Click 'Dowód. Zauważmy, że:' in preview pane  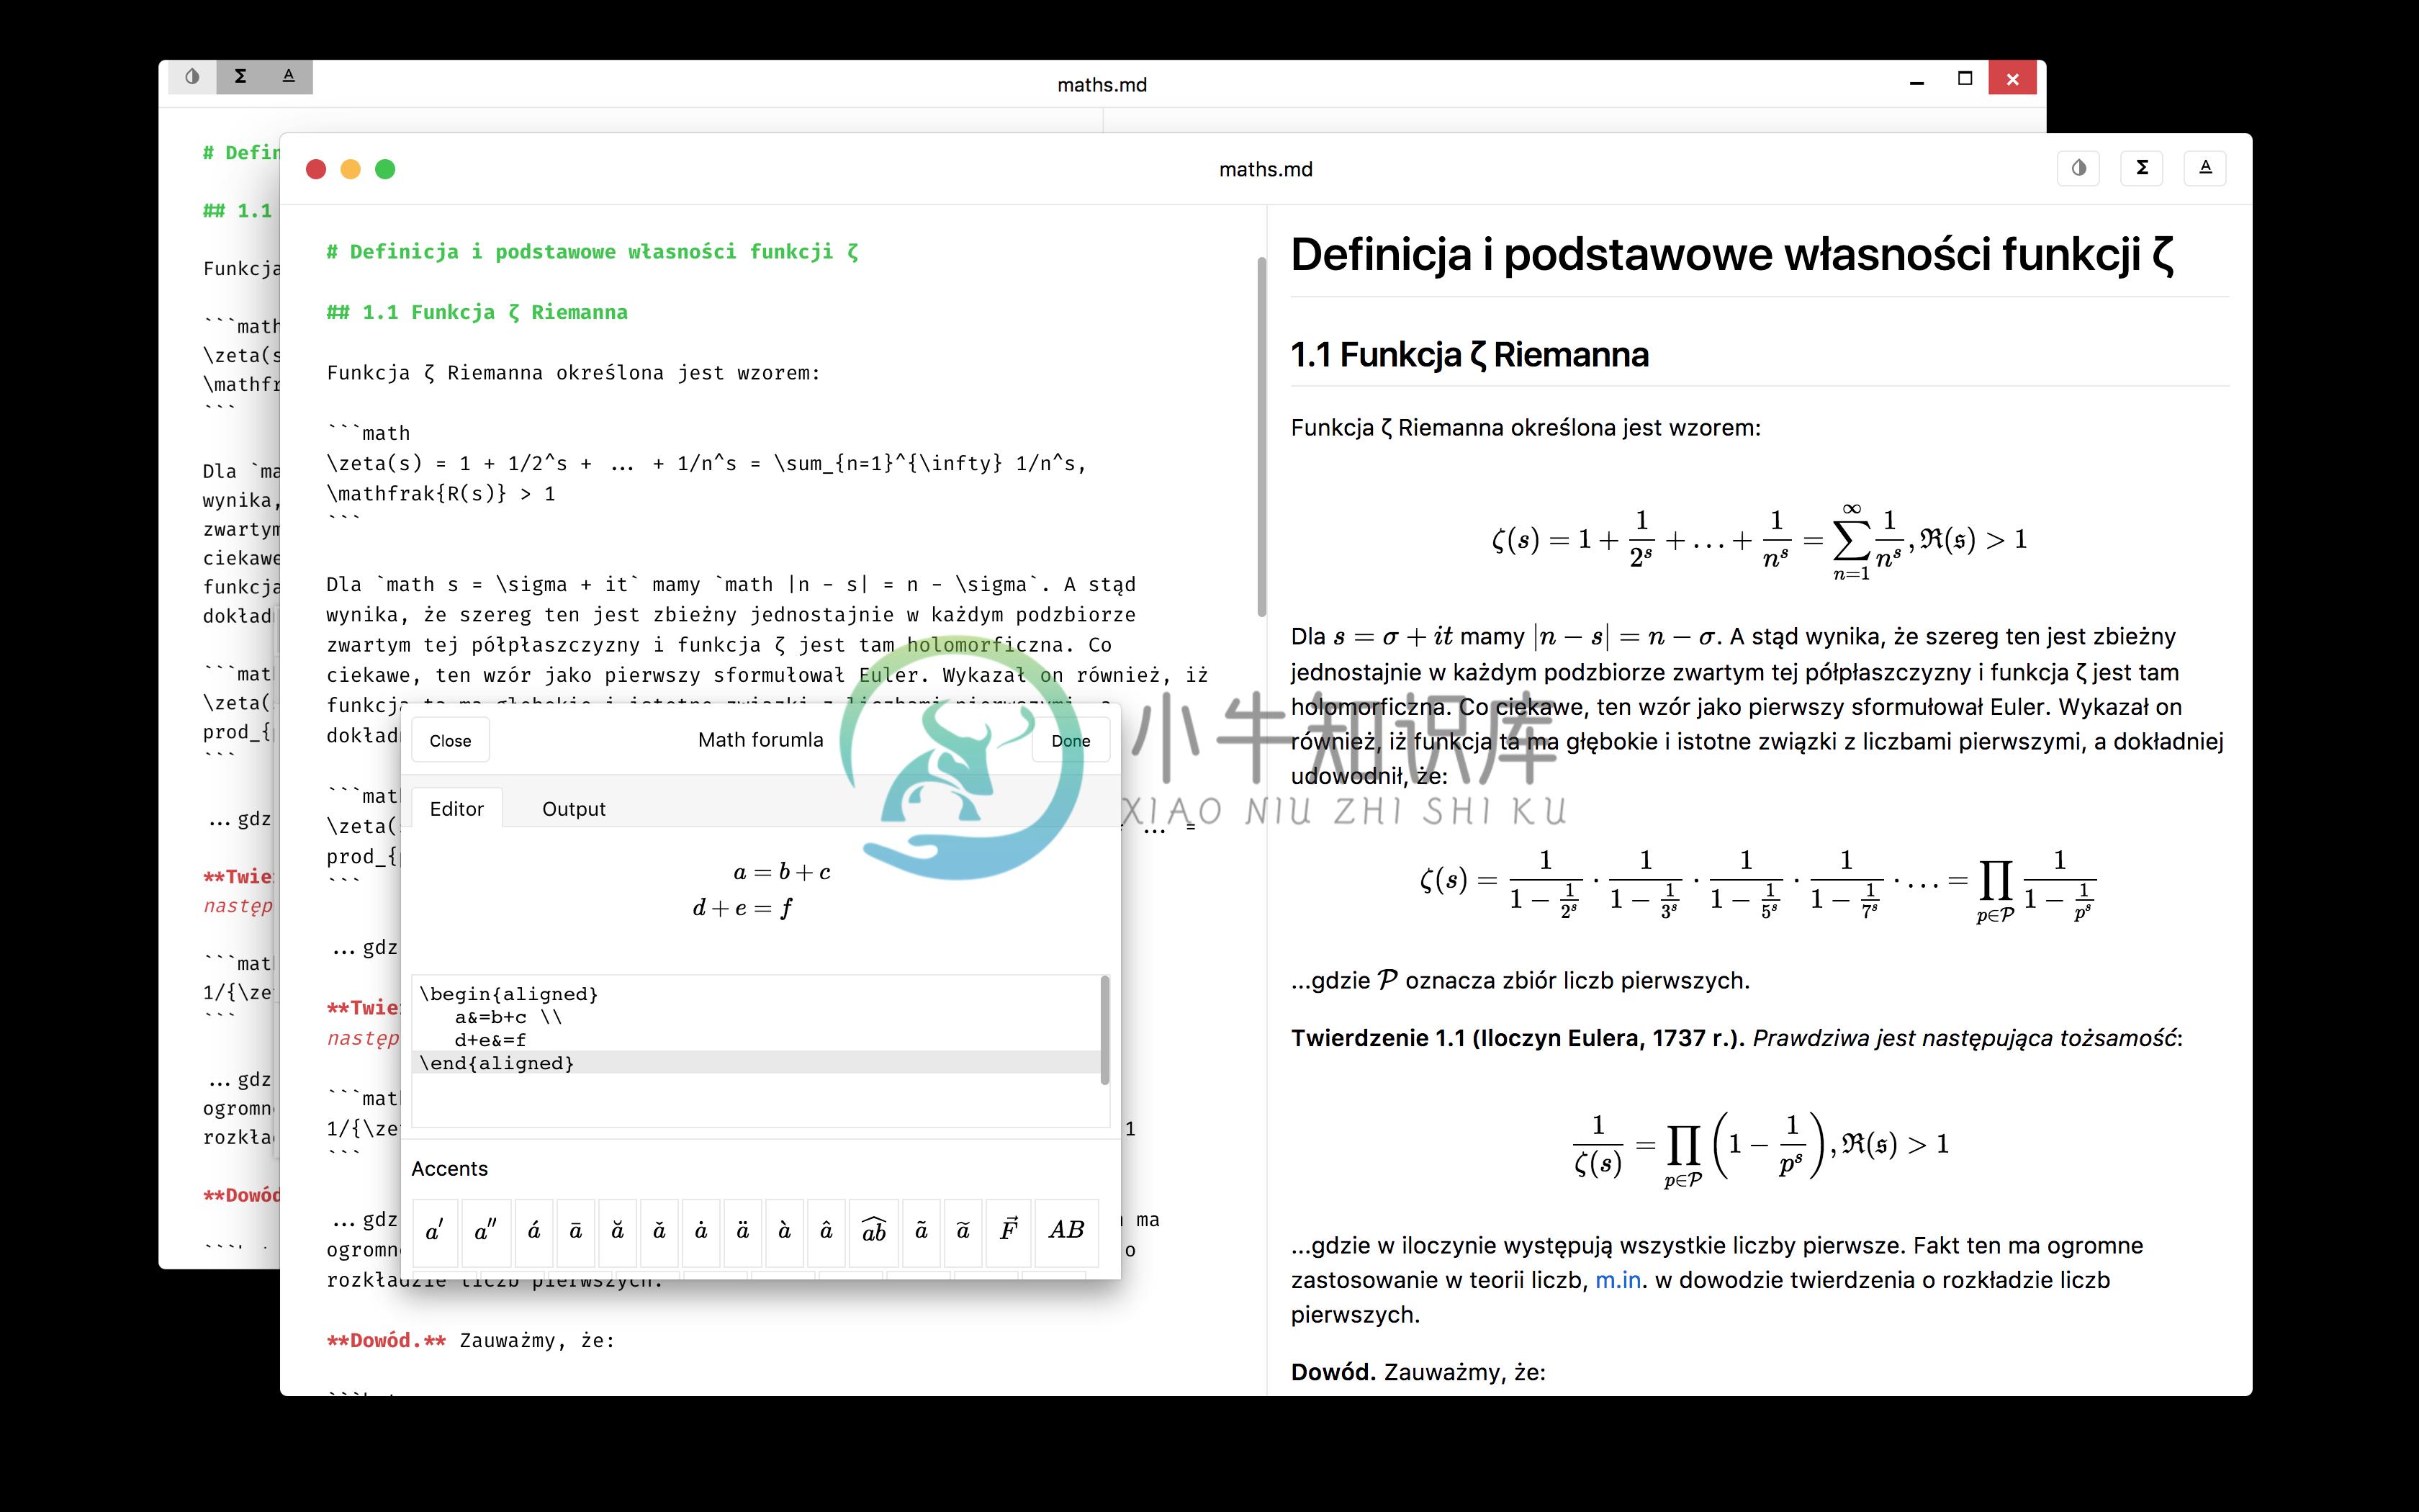(x=1418, y=1372)
